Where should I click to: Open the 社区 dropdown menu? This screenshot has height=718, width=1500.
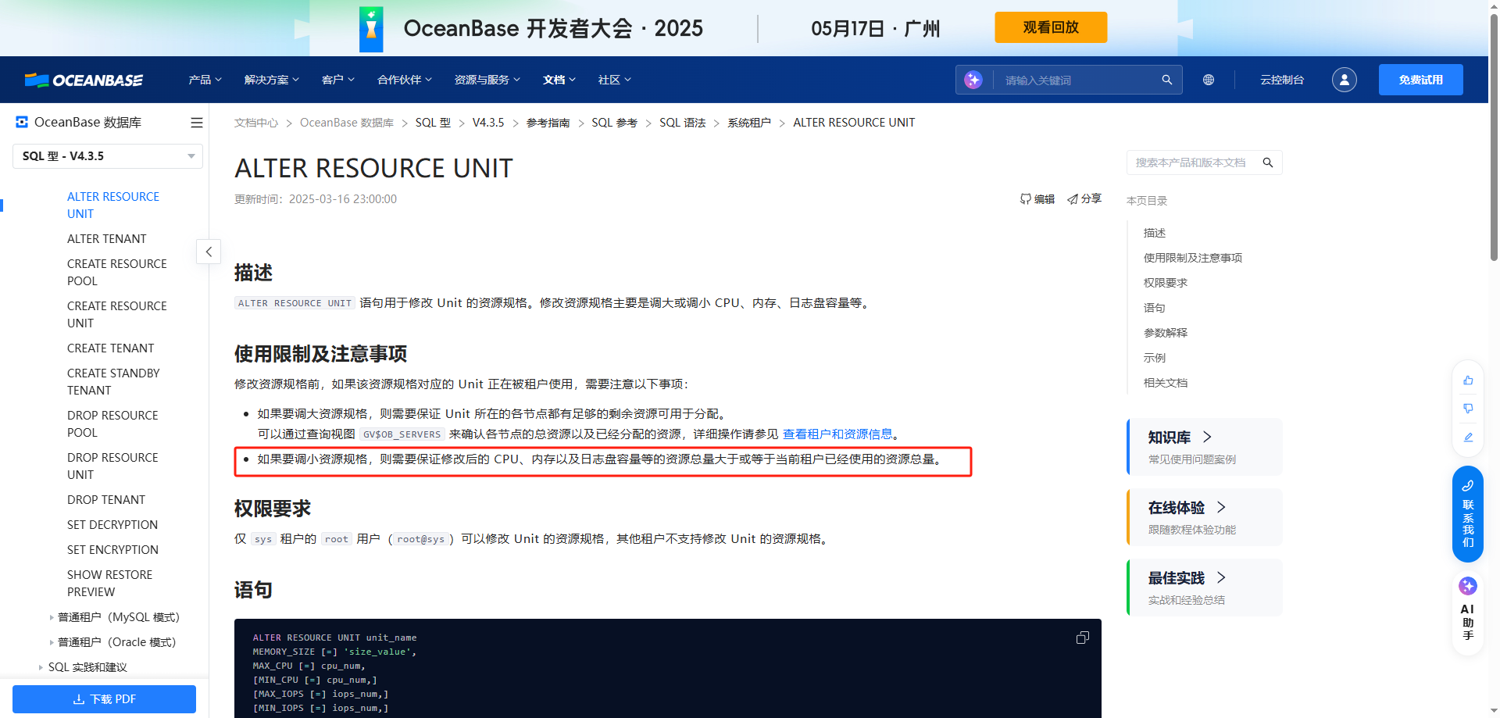click(x=614, y=80)
